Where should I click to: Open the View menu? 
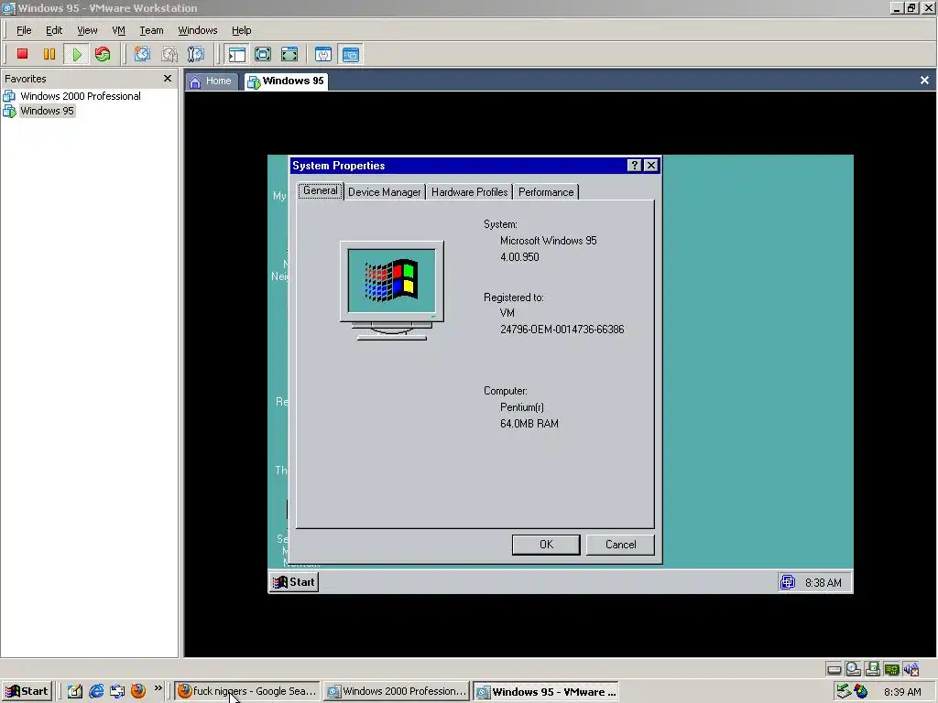[x=87, y=30]
